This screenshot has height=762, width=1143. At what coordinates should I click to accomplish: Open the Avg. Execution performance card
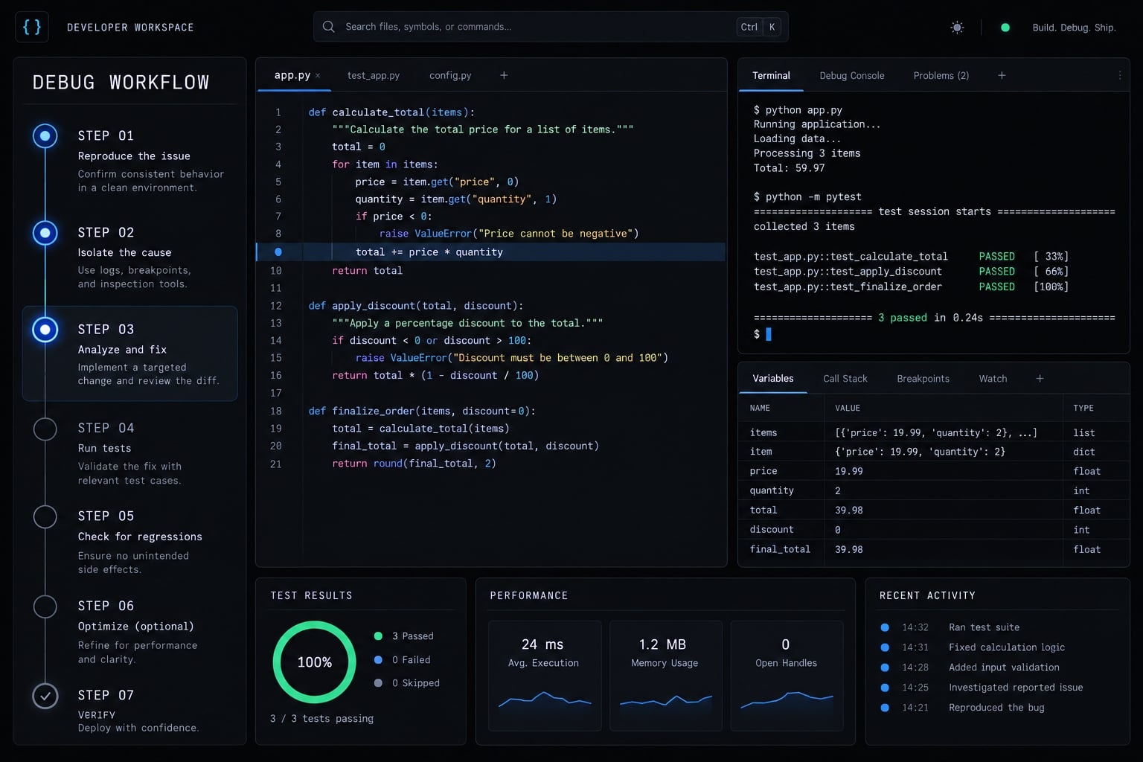tap(545, 676)
